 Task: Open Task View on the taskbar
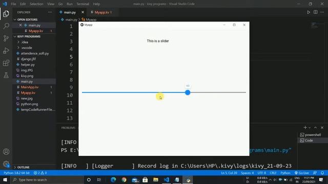tap(99, 179)
